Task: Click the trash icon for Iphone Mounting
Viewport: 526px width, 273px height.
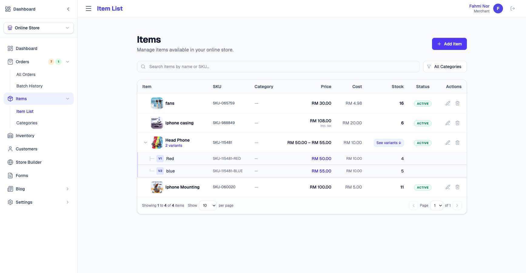Action: [x=457, y=187]
